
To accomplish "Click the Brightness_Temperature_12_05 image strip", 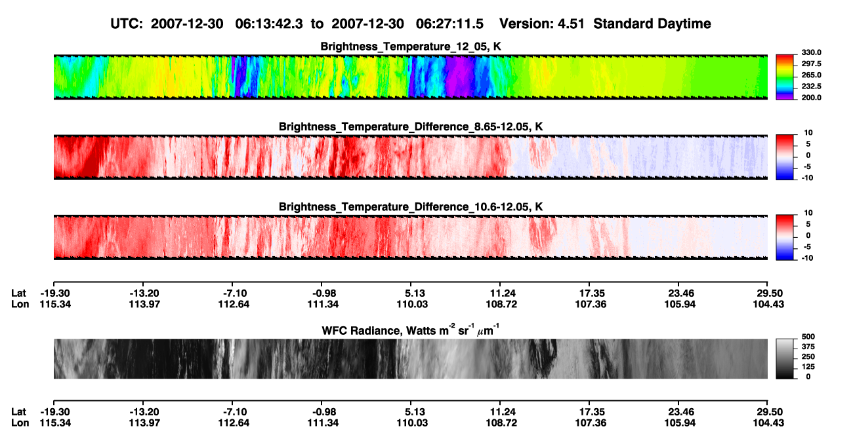I will coord(411,77).
